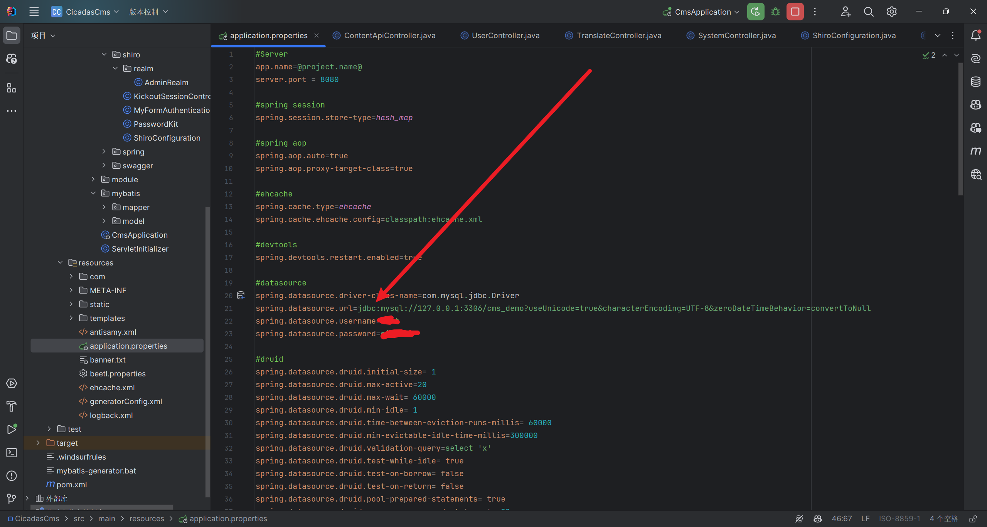Viewport: 987px width, 527px height.
Task: Expand the module folder
Action: click(93, 180)
